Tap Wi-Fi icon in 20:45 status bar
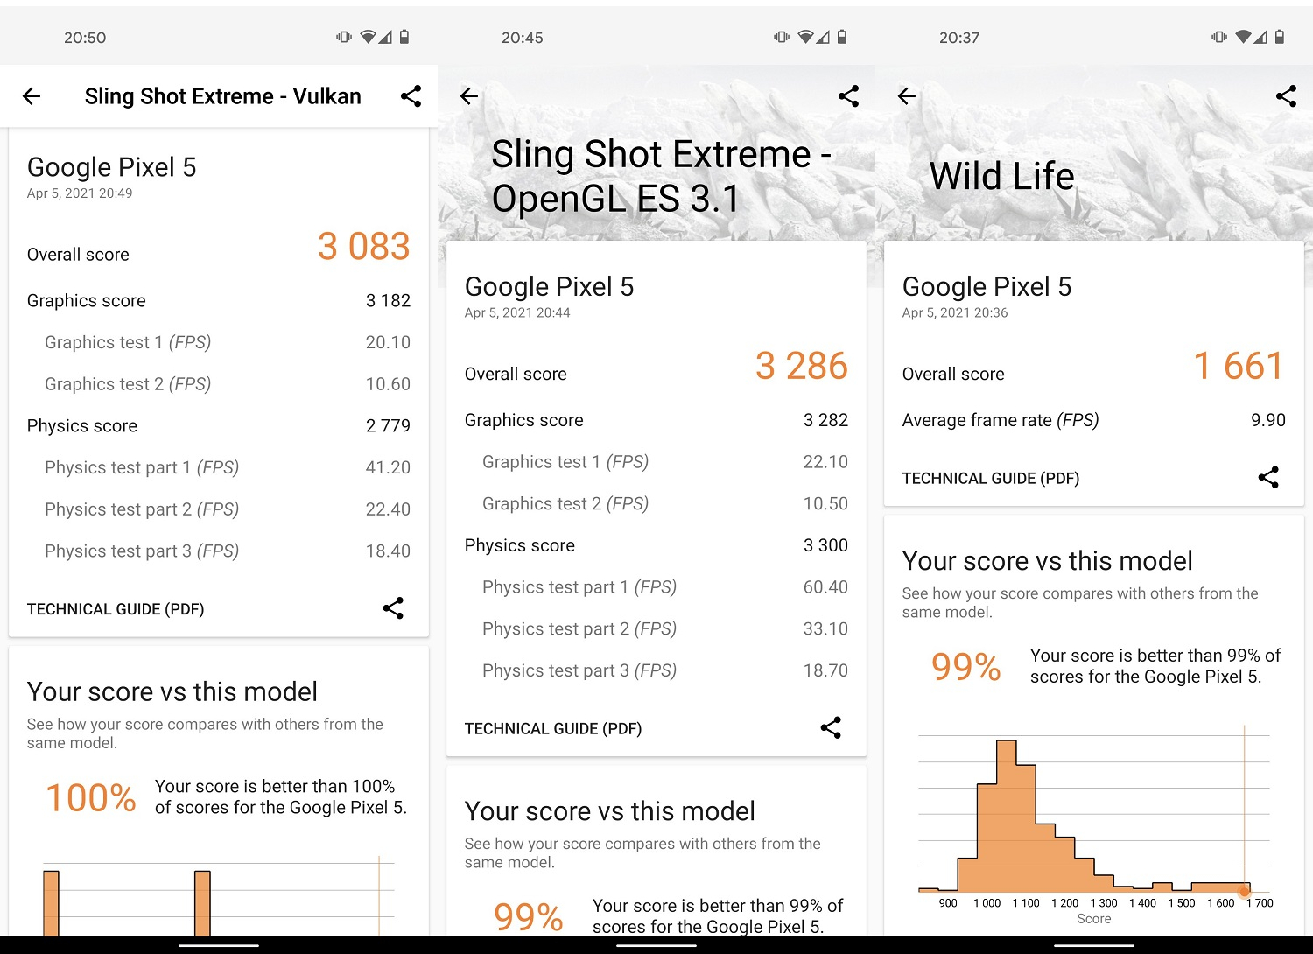The height and width of the screenshot is (954, 1313). (805, 37)
